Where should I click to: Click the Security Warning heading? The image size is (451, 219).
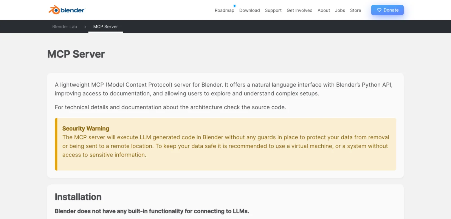tap(86, 128)
